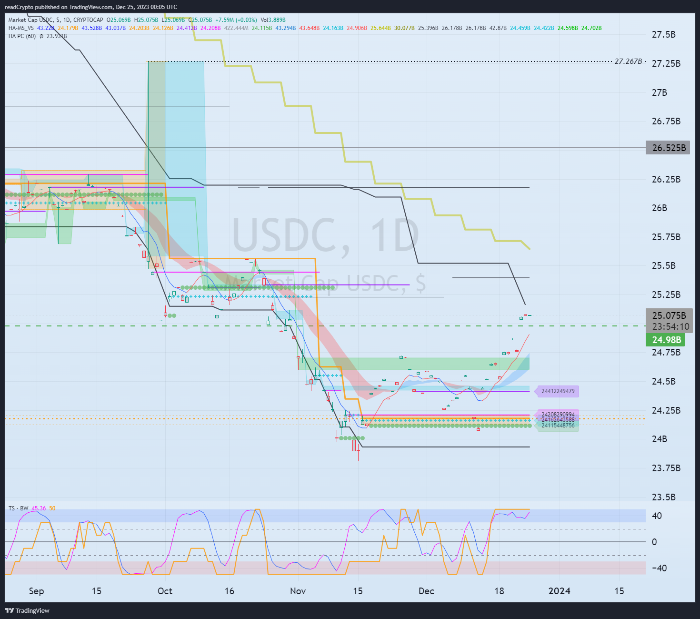Click the 23.75B tick on price axis

coord(666,468)
